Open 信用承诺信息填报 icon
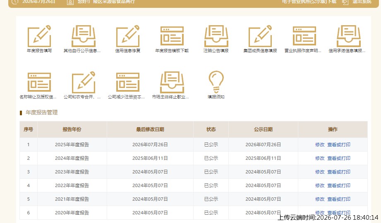The height and width of the screenshot is (223, 381). 348,36
